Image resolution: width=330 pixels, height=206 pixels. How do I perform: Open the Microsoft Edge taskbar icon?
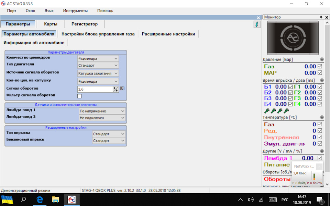[x=40, y=199]
